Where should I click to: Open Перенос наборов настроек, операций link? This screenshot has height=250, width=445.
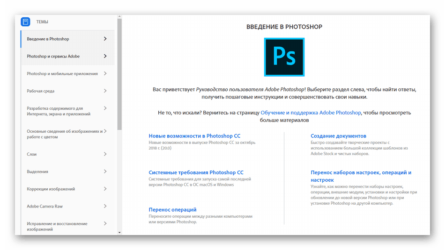click(361, 176)
